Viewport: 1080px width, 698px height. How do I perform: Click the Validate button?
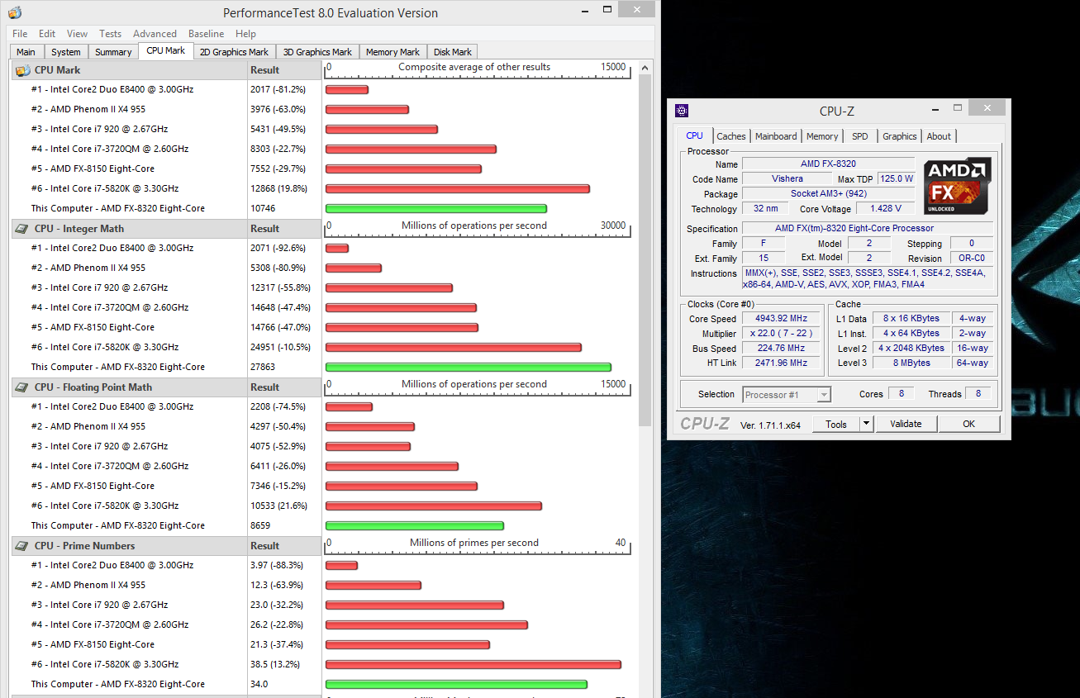906,424
